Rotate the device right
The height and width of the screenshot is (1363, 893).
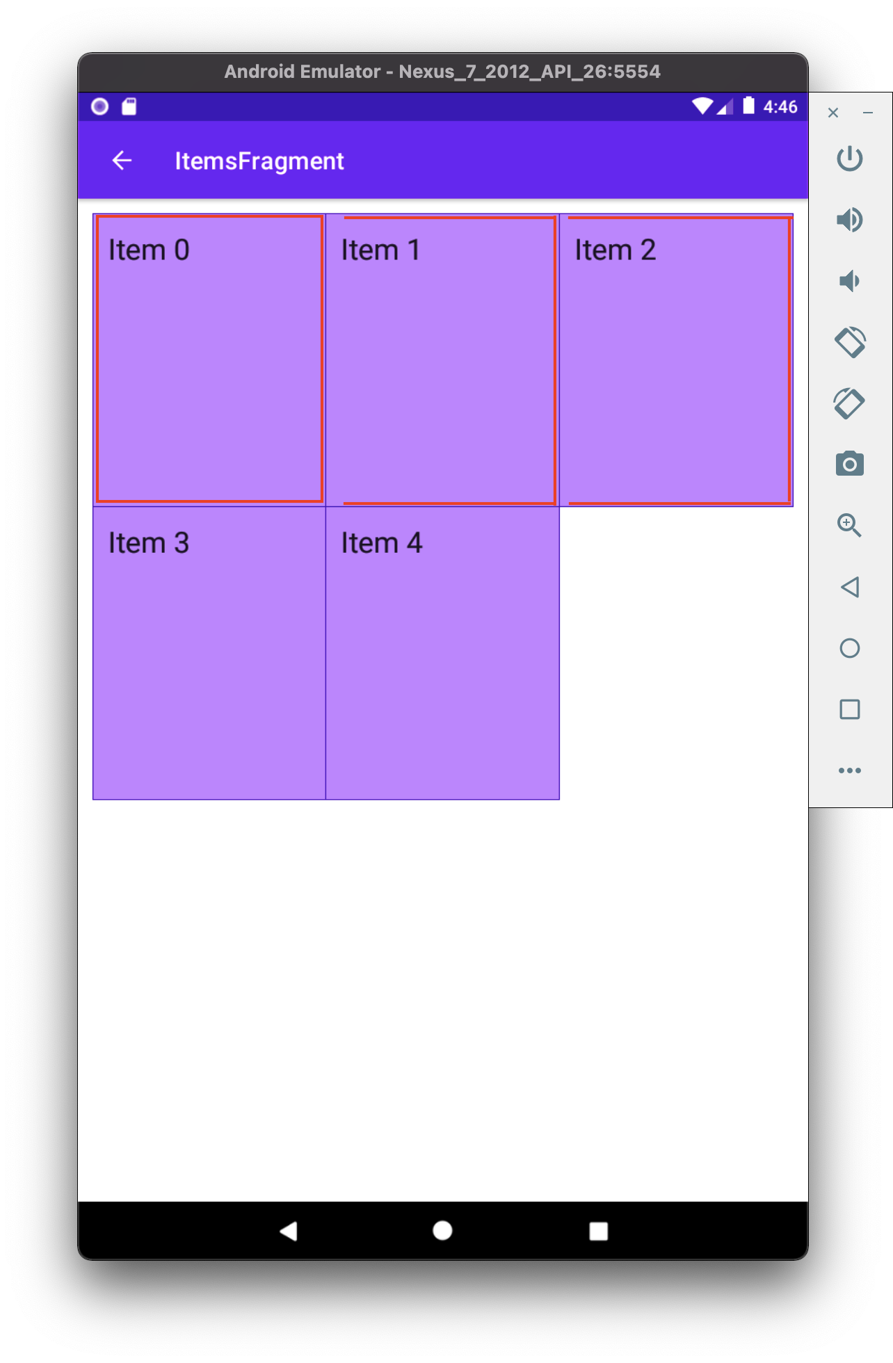coord(849,403)
